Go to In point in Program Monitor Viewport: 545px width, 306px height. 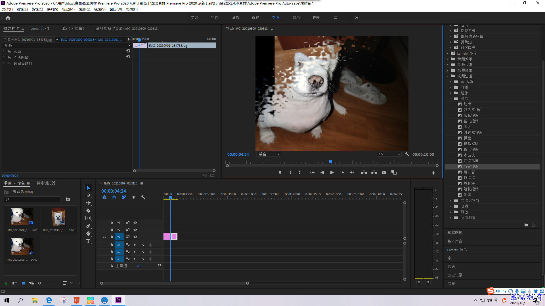pos(312,173)
